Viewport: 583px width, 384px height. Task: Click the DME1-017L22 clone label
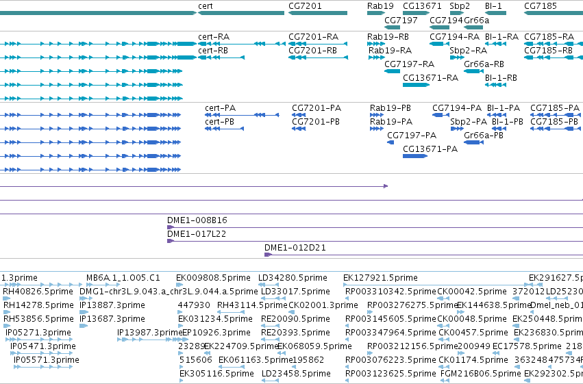click(197, 234)
